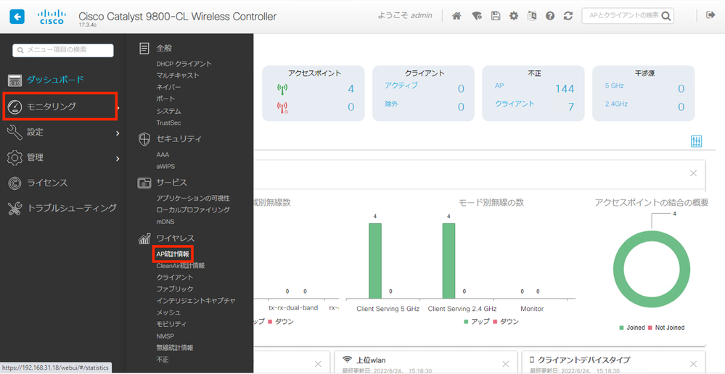
Task: Open settings gear icon in header
Action: click(x=514, y=16)
